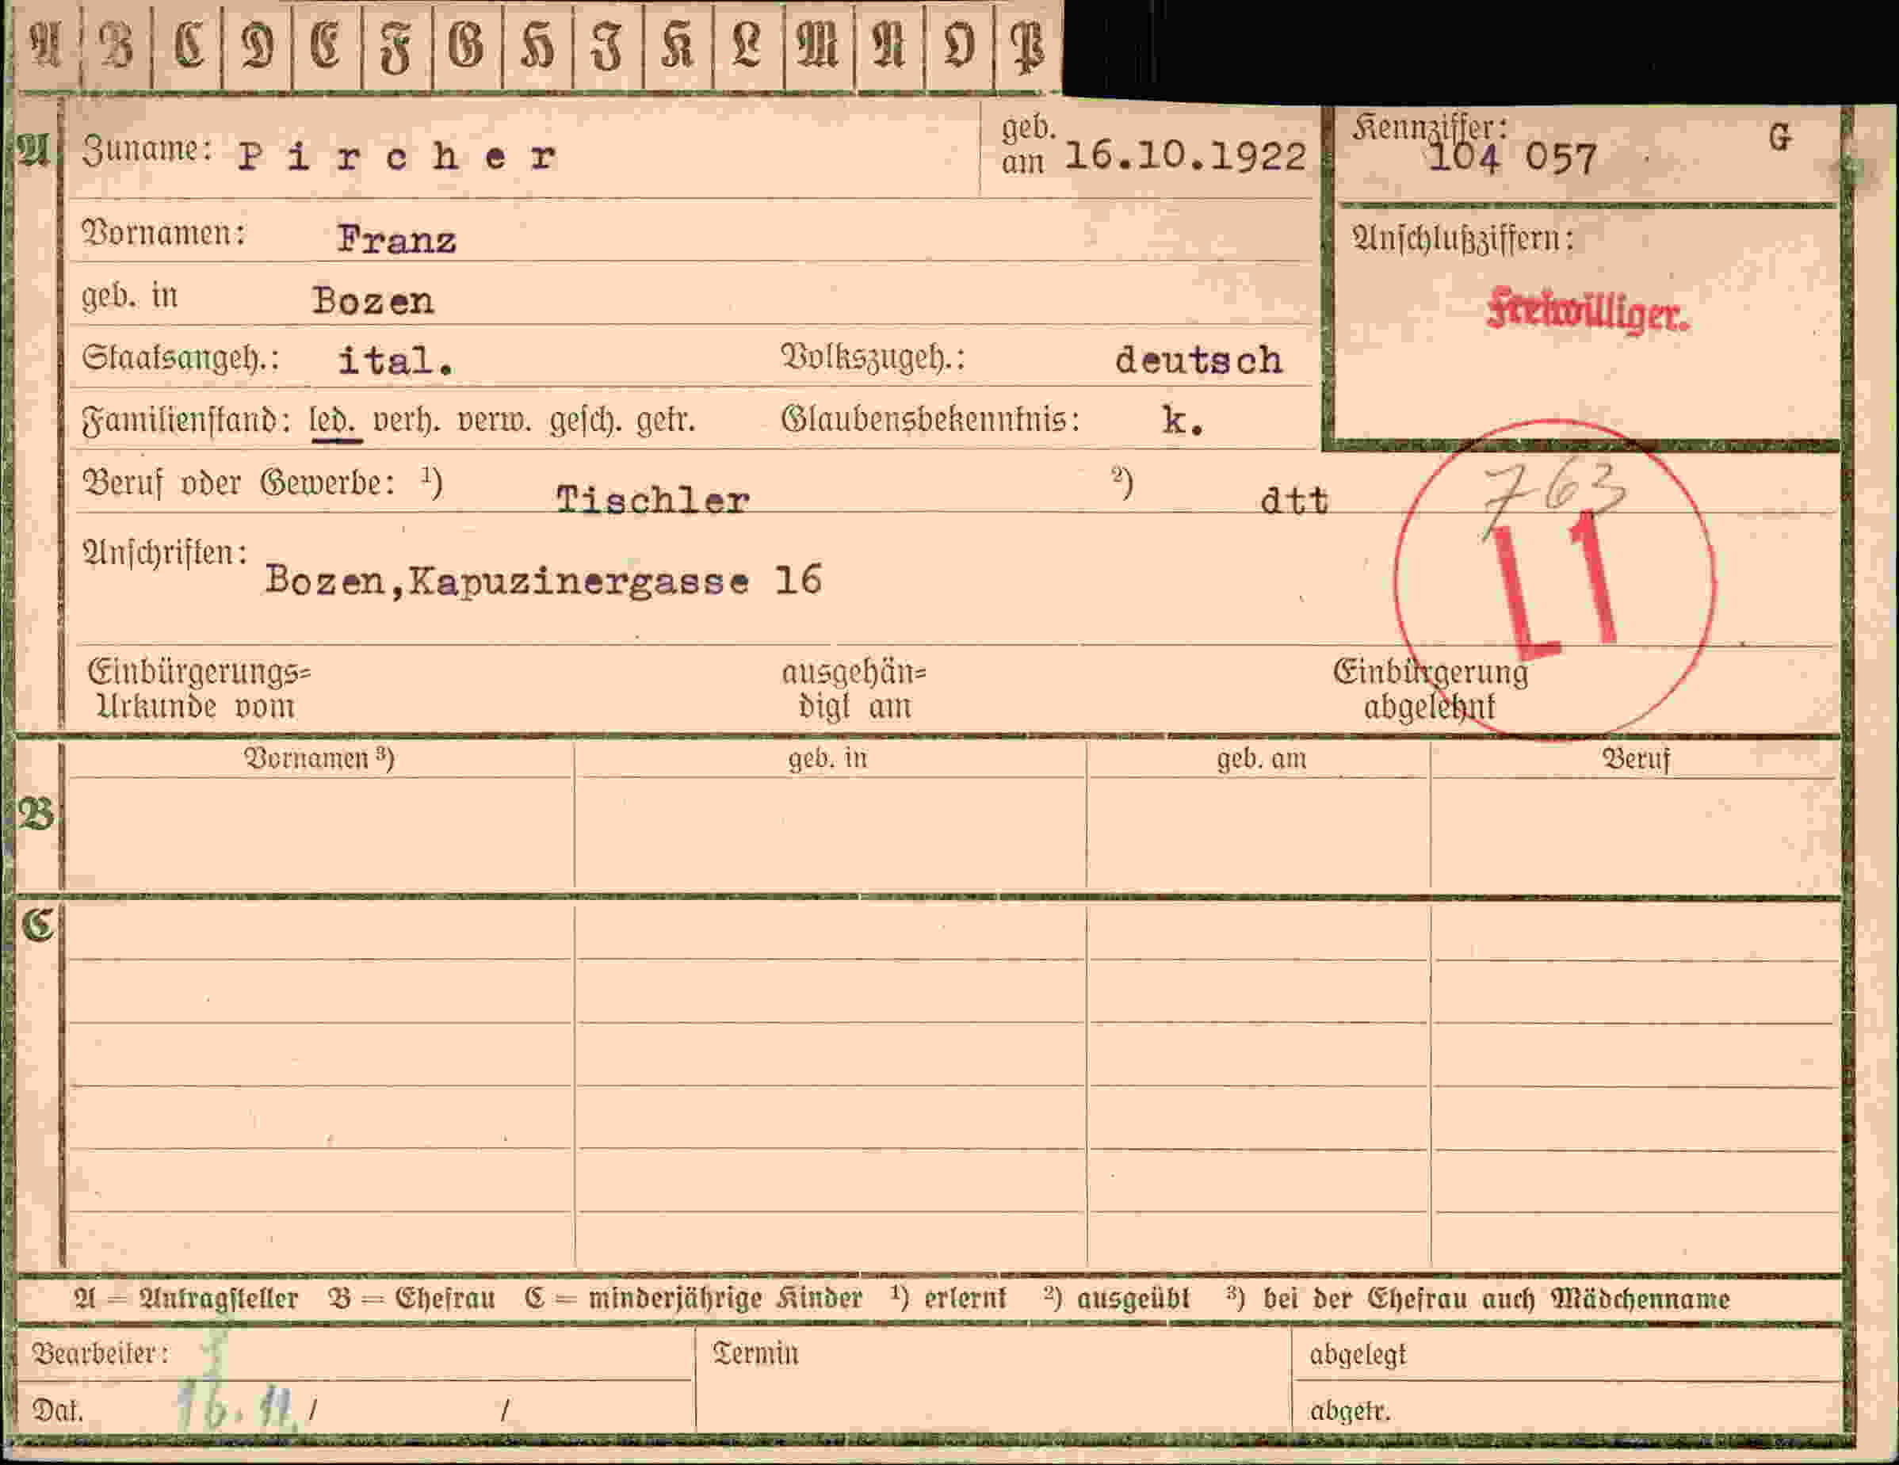Click the legend text 'A = Antragsteller'
Screen dimensions: 1899x1465
click(186, 1298)
